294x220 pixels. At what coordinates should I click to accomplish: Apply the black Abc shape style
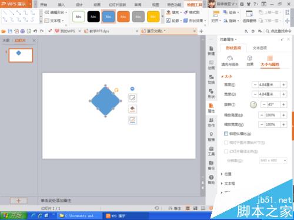click(93, 16)
